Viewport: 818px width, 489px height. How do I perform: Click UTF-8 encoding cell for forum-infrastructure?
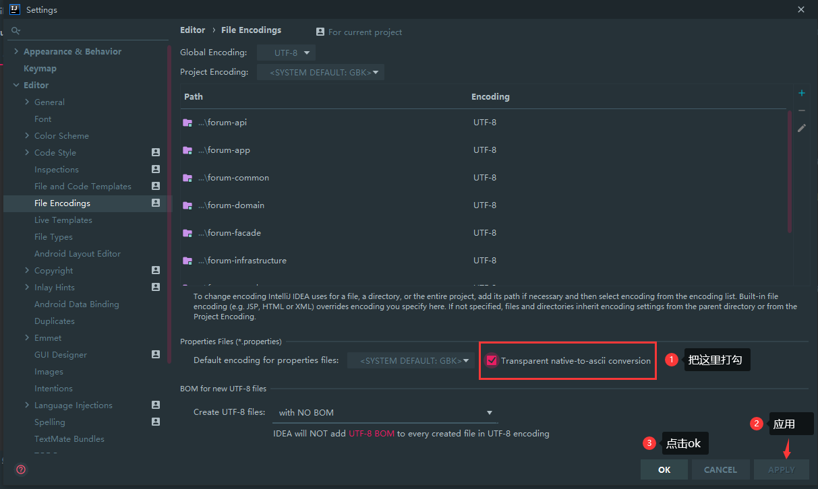point(485,261)
